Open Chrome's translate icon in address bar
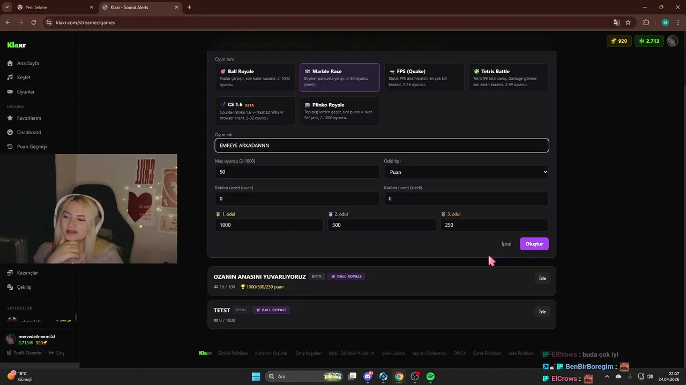The image size is (686, 385). click(x=616, y=22)
